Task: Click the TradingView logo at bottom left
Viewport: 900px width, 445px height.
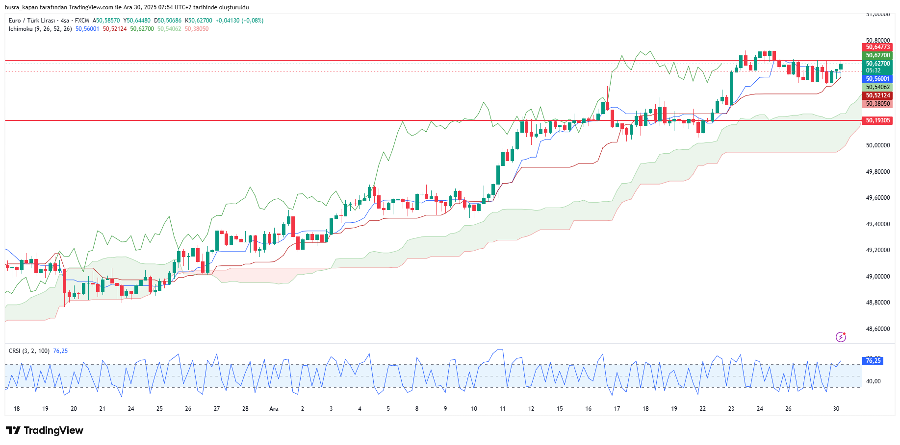Action: (x=45, y=430)
